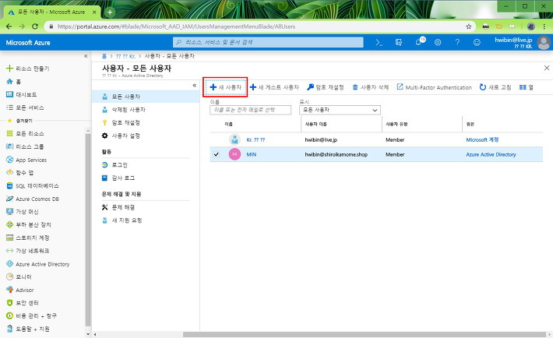Close the users blade with X
The height and width of the screenshot is (338, 553).
pyautogui.click(x=547, y=68)
